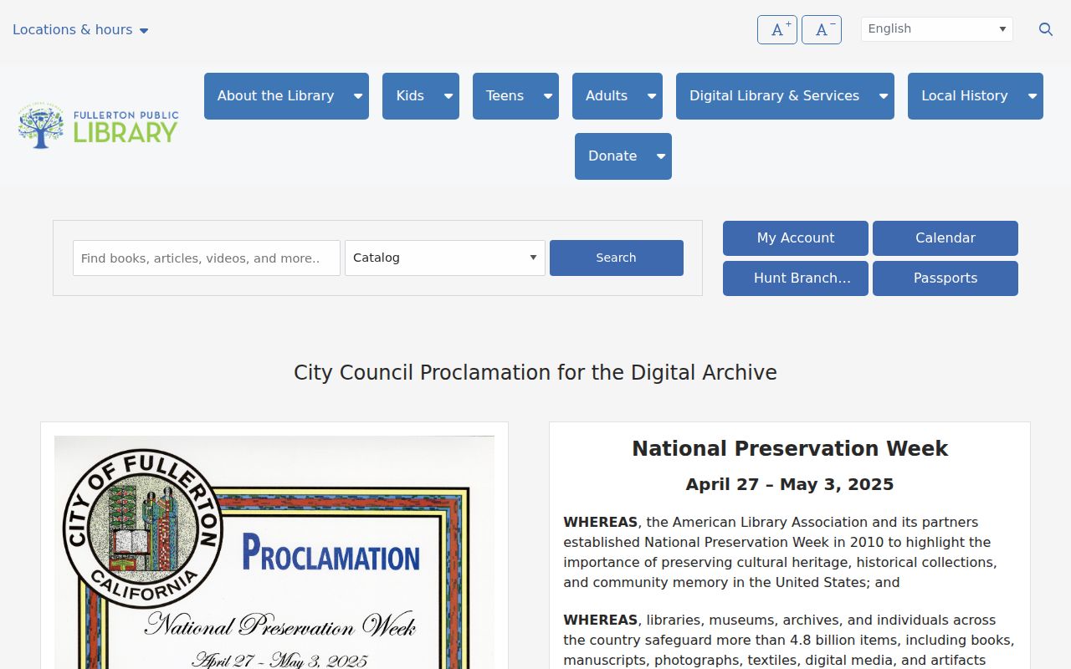Image resolution: width=1071 pixels, height=669 pixels.
Task: Expand the Kids menu arrow
Action: click(448, 96)
